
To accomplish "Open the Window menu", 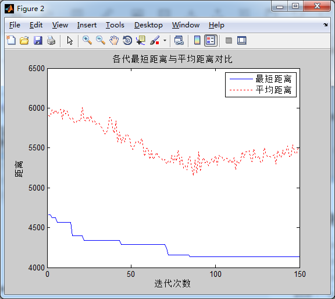I will pos(186,25).
